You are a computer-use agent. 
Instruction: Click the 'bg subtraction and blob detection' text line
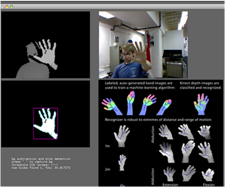coord(41,159)
